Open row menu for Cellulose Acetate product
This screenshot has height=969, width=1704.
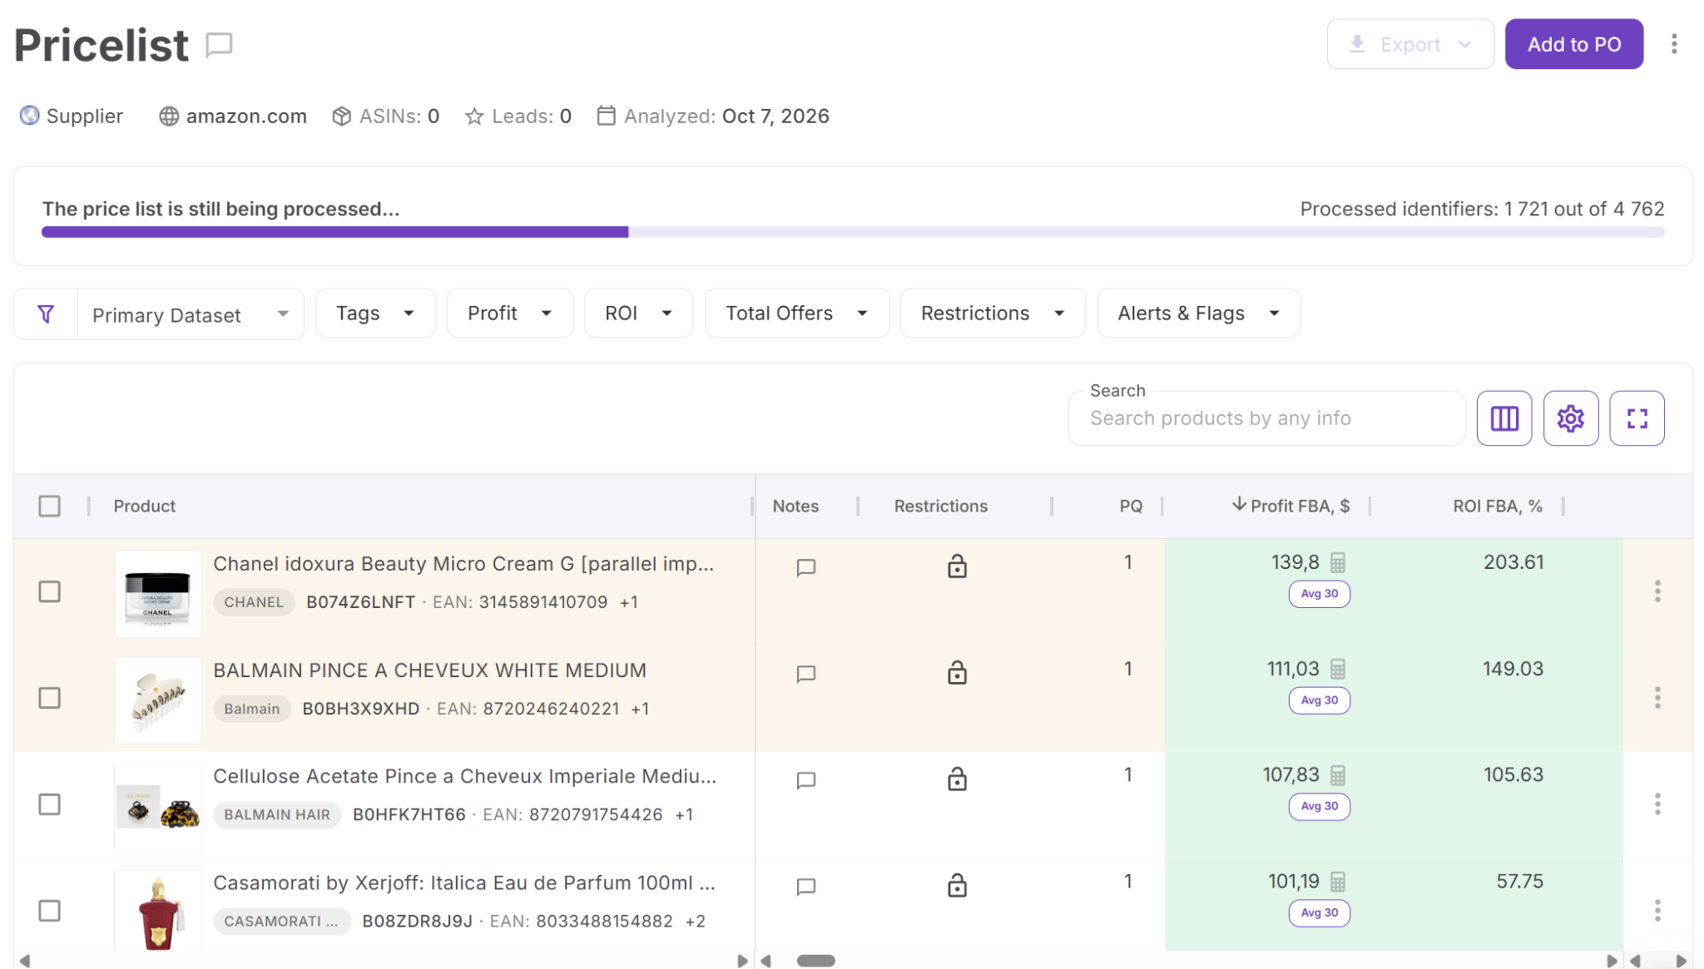[x=1657, y=804]
